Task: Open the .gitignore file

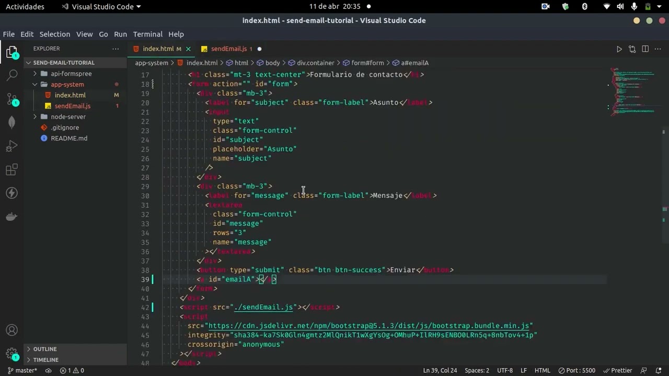Action: 65,127
